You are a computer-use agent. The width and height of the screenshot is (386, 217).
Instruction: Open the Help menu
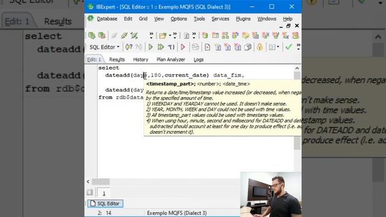[287, 19]
